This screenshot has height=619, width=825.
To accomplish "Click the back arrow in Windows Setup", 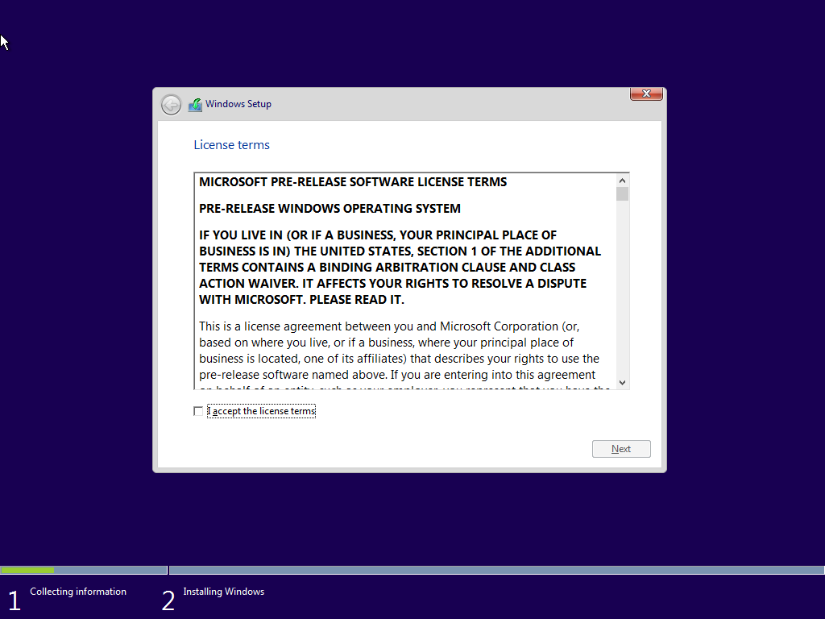I will (x=171, y=105).
